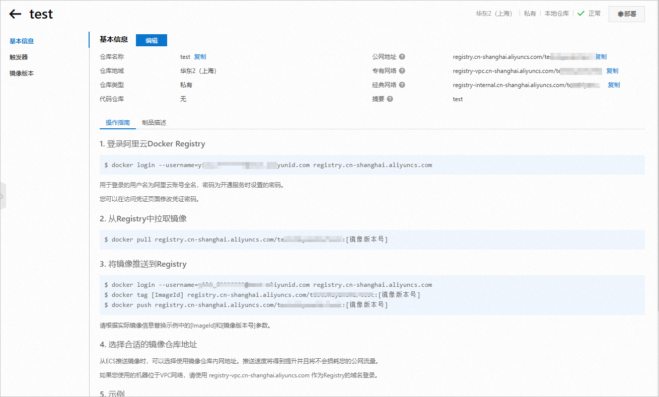659x397 pixels.
Task: Click the help icon next to 经典网络
Action: [x=402, y=85]
